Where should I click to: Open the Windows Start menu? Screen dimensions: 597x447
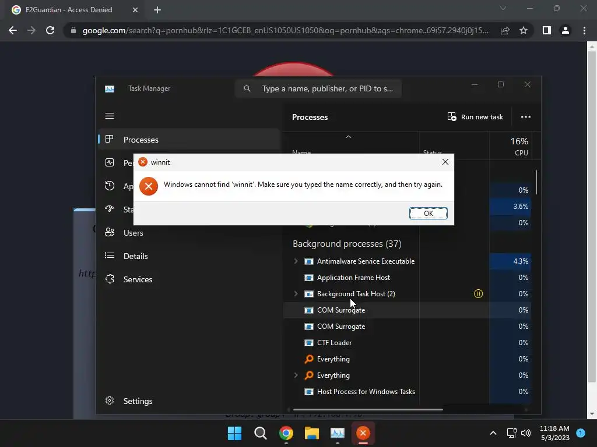point(234,433)
